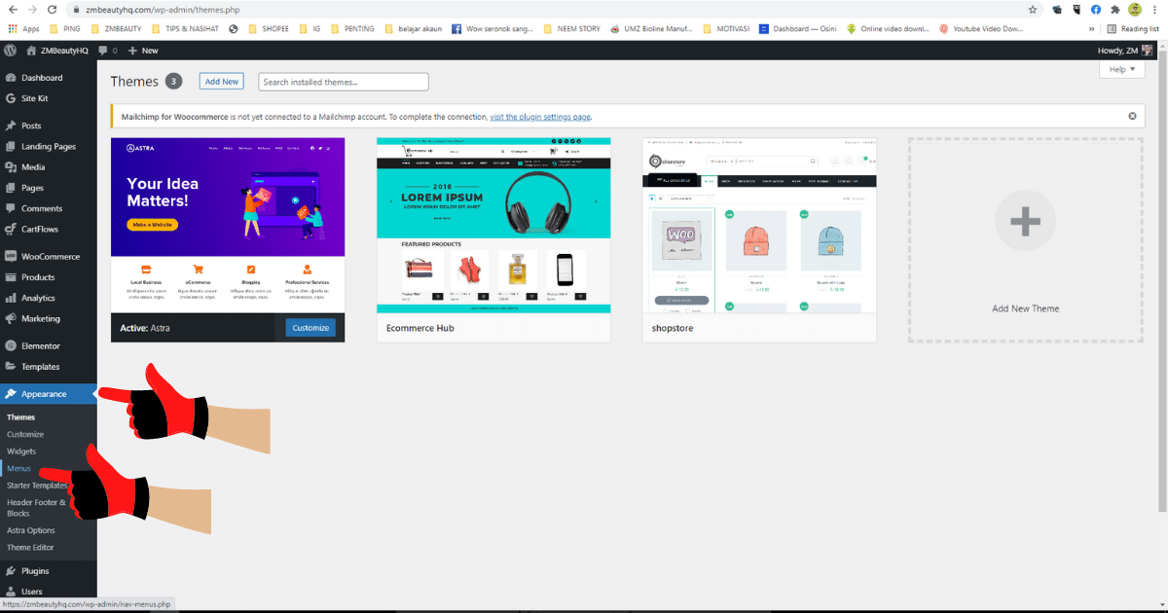Open Chrome extensions puzzle icon
Image resolution: width=1168 pixels, height=613 pixels.
[x=1115, y=9]
